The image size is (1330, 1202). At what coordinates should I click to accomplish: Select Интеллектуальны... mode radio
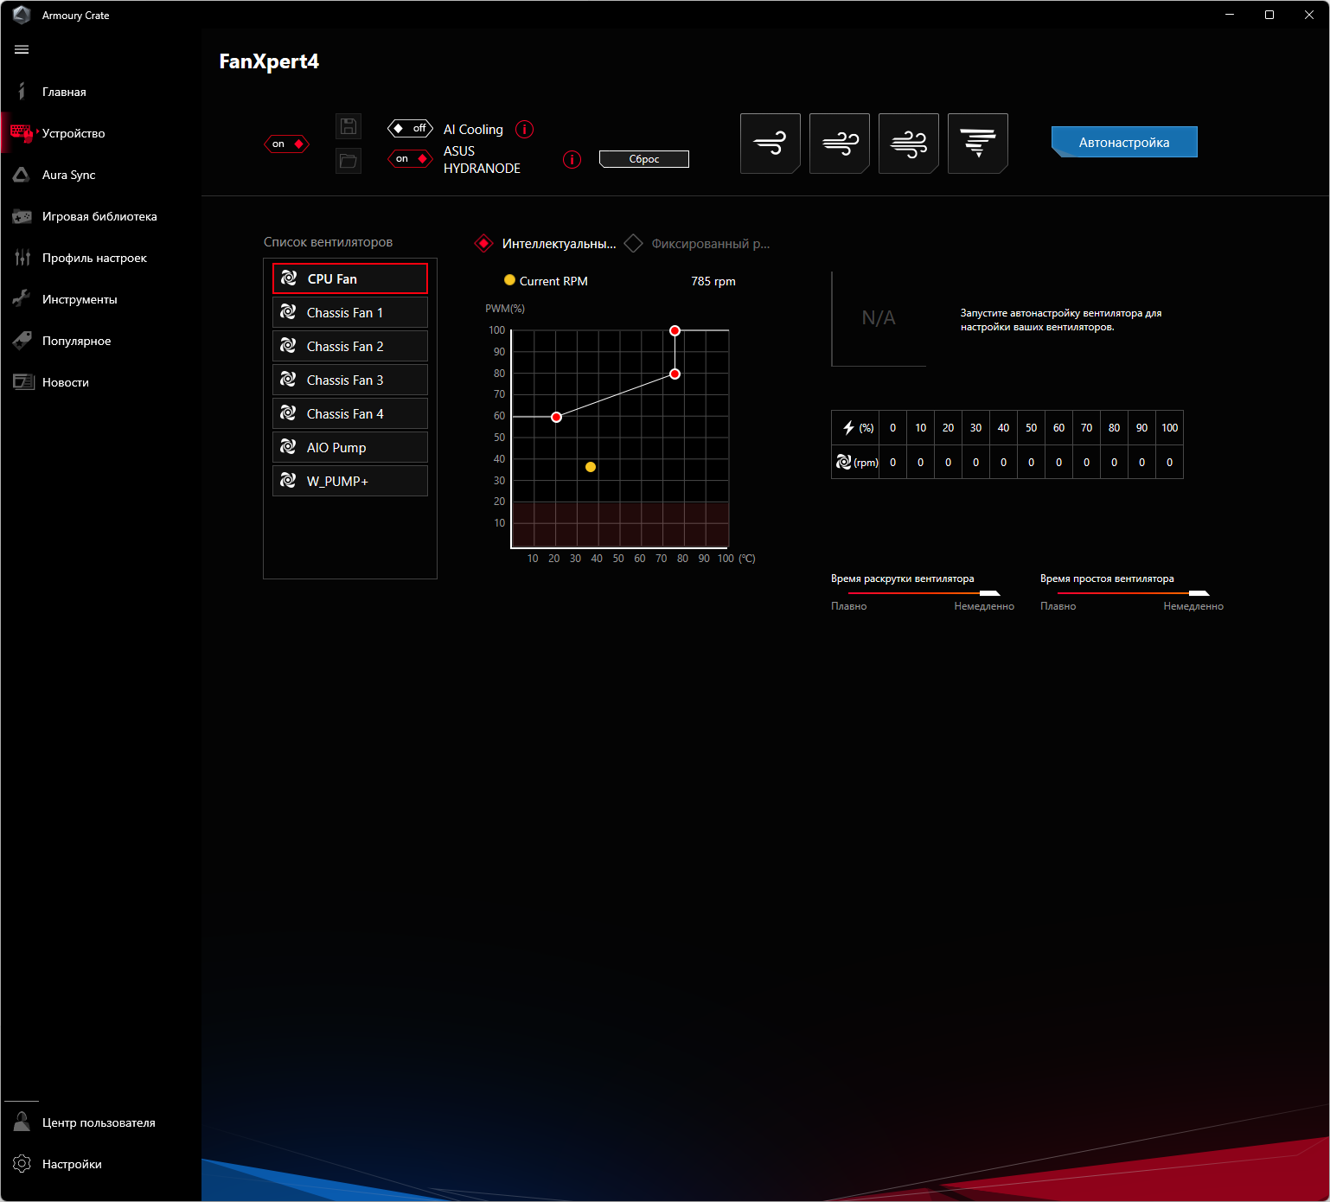484,244
